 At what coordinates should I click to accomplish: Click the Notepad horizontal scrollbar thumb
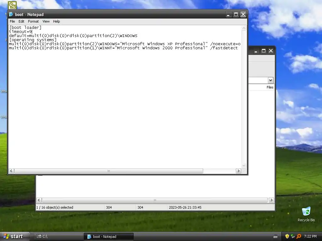point(108,171)
